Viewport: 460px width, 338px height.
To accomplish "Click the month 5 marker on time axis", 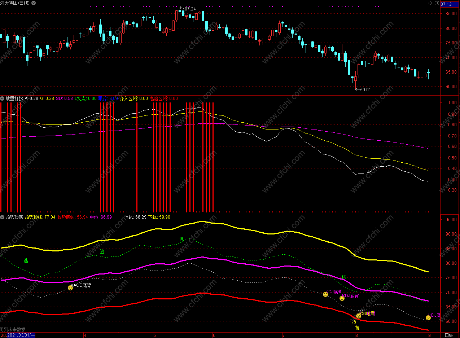I will (155, 335).
